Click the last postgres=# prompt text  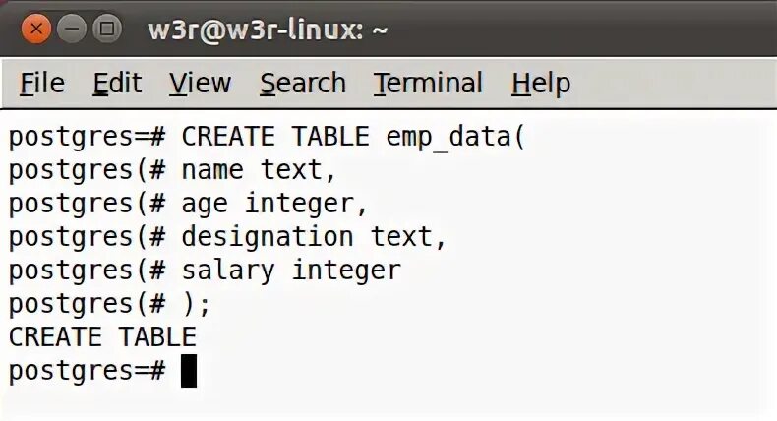[x=87, y=372]
